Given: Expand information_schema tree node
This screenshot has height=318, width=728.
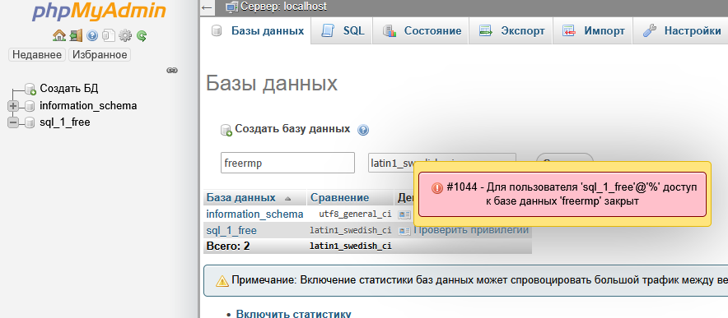Looking at the screenshot, I should coord(13,106).
